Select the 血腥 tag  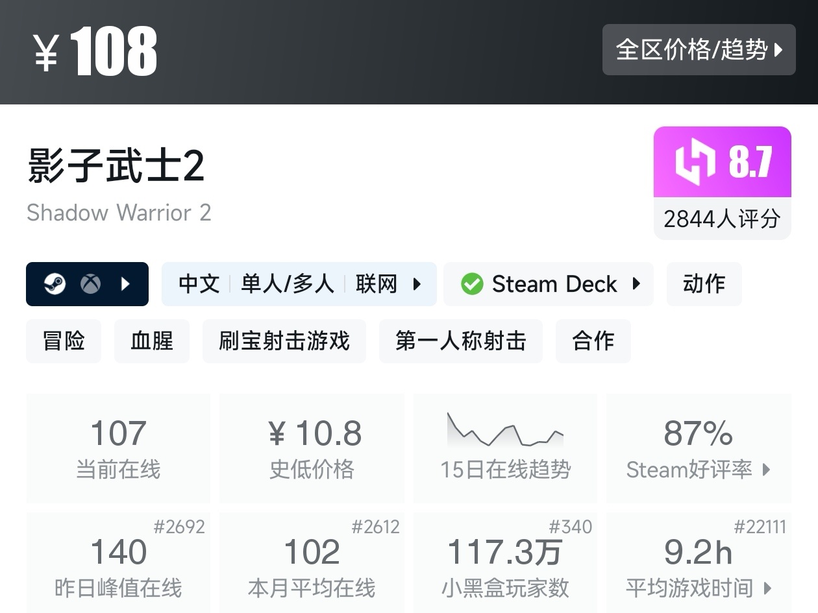pos(152,341)
